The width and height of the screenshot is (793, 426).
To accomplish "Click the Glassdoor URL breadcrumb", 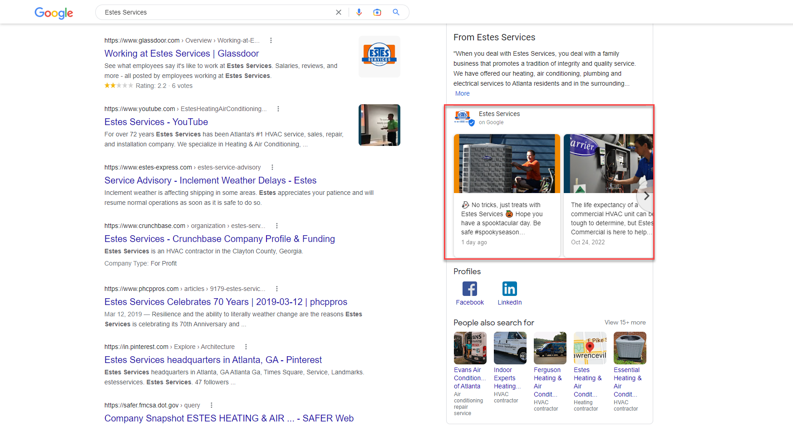I will 182,40.
